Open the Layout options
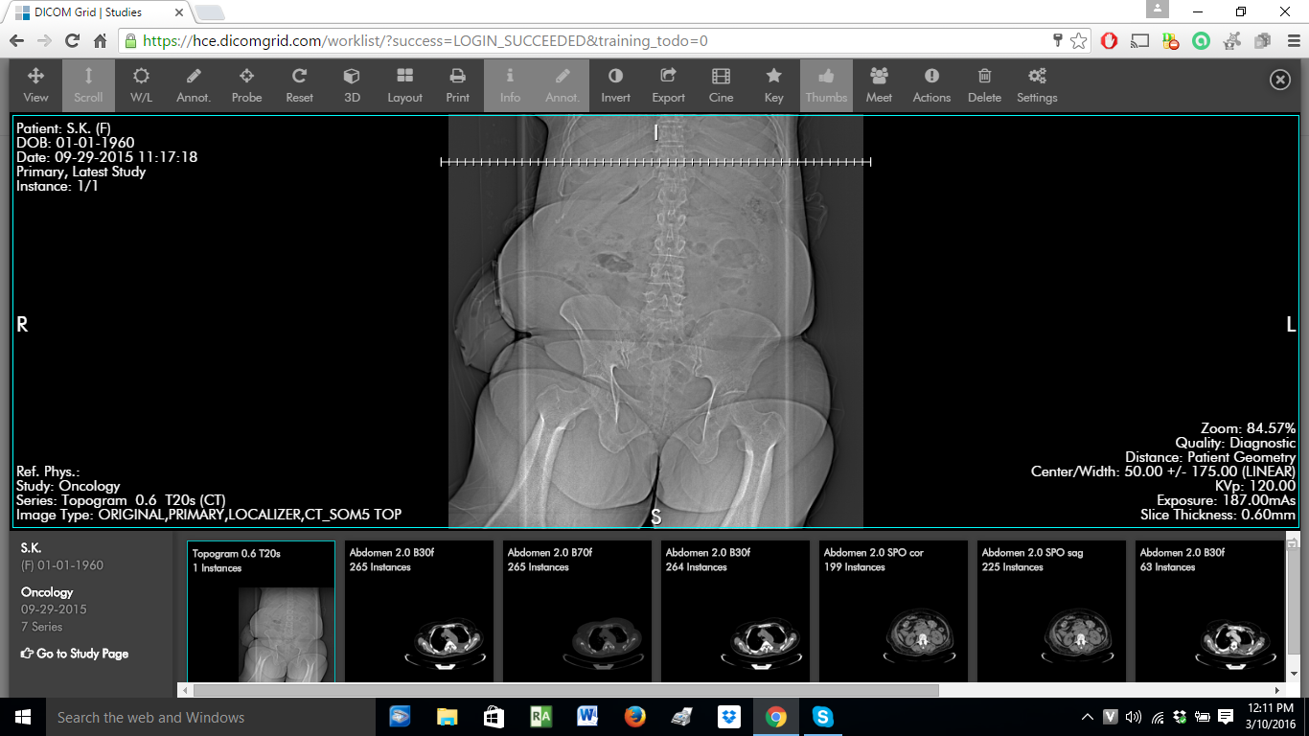This screenshot has height=736, width=1309. pos(404,85)
